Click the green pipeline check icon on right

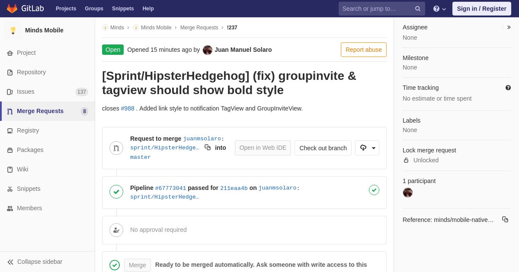click(x=374, y=190)
